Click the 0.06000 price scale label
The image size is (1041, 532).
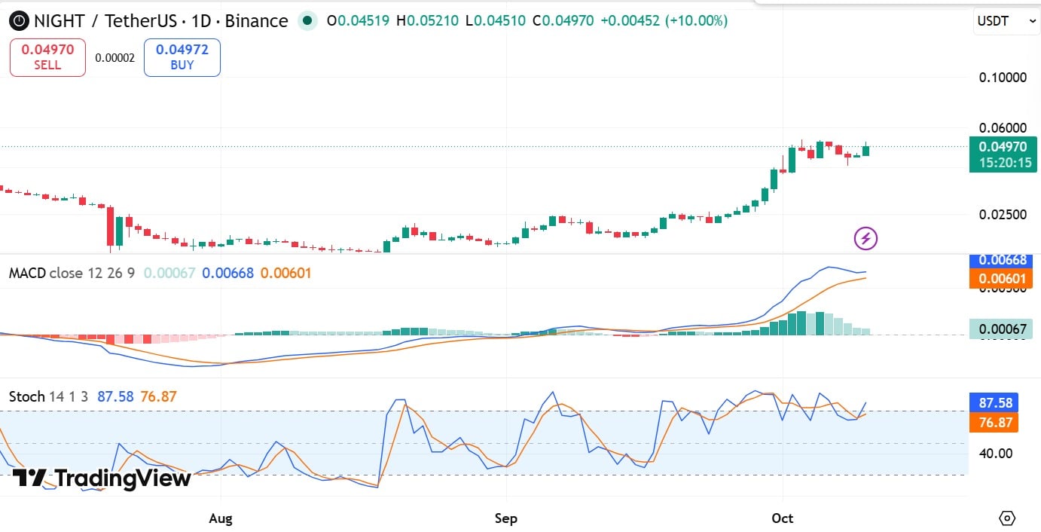1001,128
